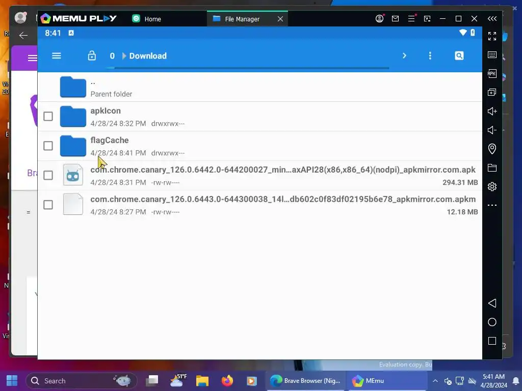Open search in File Manager toolbar
522x391 pixels.
459,55
